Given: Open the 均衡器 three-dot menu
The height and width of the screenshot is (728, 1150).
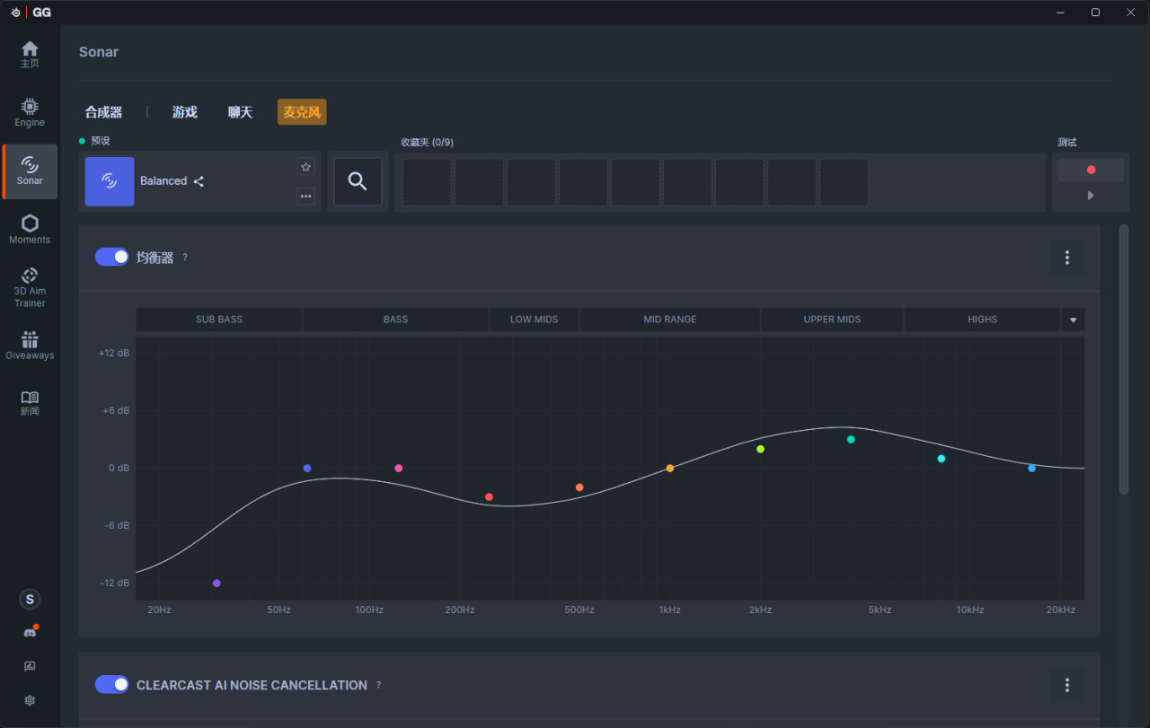Looking at the screenshot, I should 1067,258.
